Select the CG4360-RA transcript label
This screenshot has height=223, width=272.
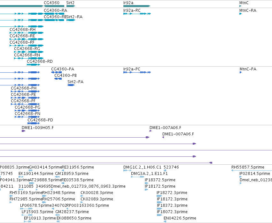tap(55, 11)
